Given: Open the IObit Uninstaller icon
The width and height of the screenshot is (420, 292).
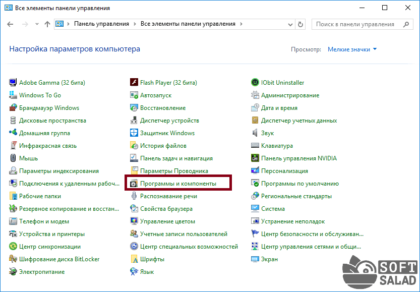Looking at the screenshot, I should click(255, 83).
